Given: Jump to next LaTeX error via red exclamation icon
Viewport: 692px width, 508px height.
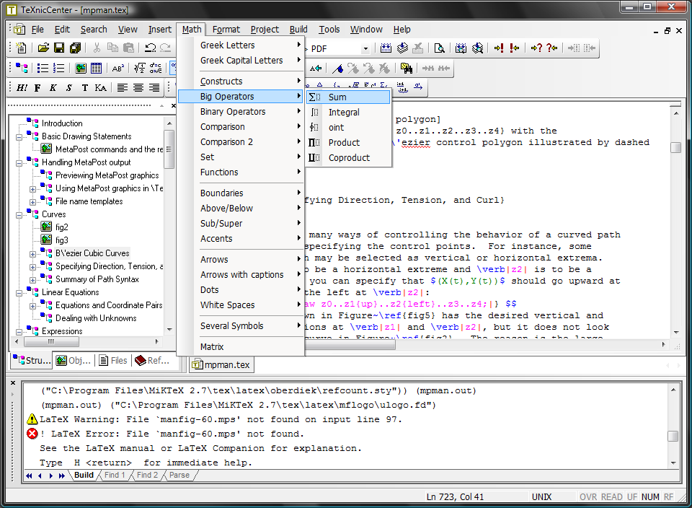Looking at the screenshot, I should [x=500, y=48].
